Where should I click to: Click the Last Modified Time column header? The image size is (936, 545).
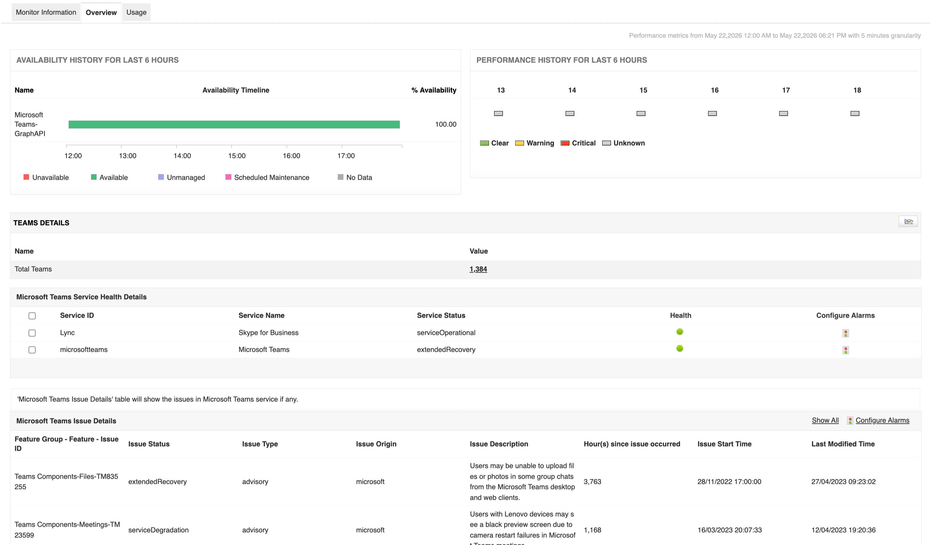[843, 444]
